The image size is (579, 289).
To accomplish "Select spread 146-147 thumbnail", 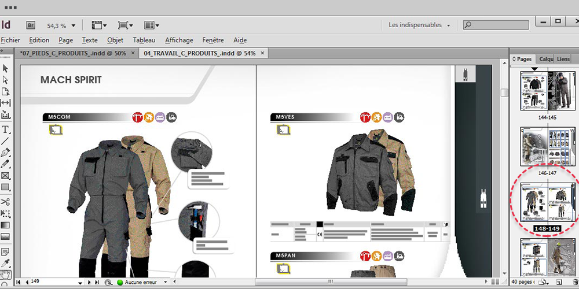I will click(548, 147).
